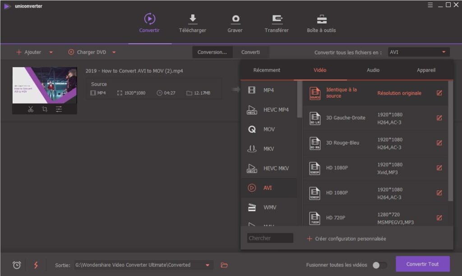Image resolution: width=462 pixels, height=276 pixels.
Task: Toggle Fusionner toutes les vidéos switch
Action: (379, 265)
